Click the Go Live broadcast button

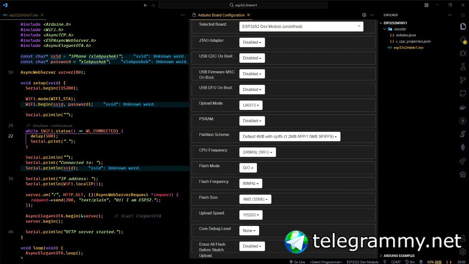coord(297,262)
